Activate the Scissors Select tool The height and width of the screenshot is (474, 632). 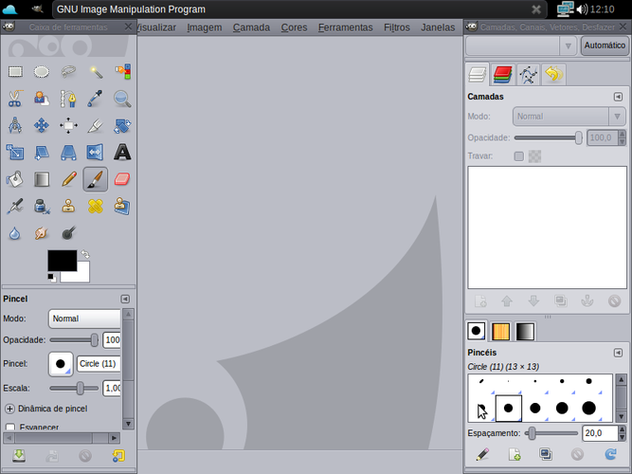[15, 99]
